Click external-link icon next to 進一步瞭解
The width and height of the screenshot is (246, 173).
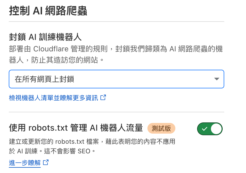click(46, 162)
